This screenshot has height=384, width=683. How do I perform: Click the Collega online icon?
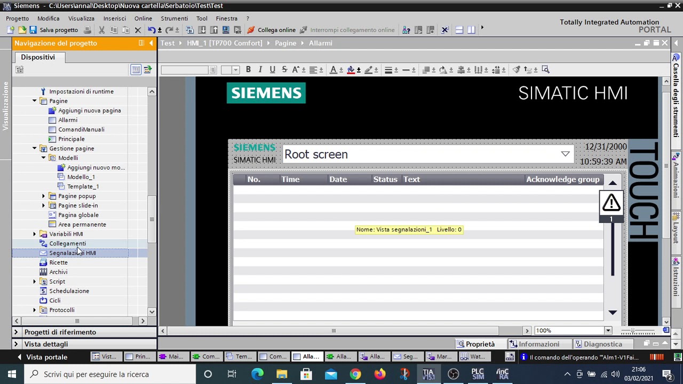(251, 30)
